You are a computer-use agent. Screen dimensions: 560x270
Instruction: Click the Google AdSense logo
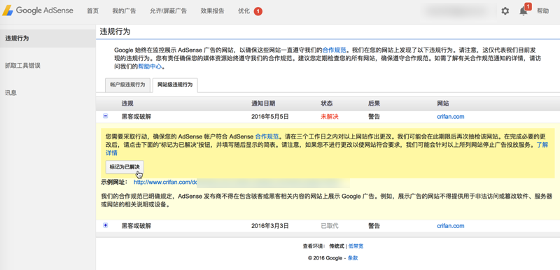tap(38, 10)
